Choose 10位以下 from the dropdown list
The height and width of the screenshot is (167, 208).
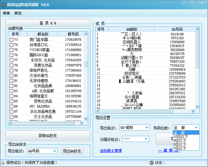(181, 136)
